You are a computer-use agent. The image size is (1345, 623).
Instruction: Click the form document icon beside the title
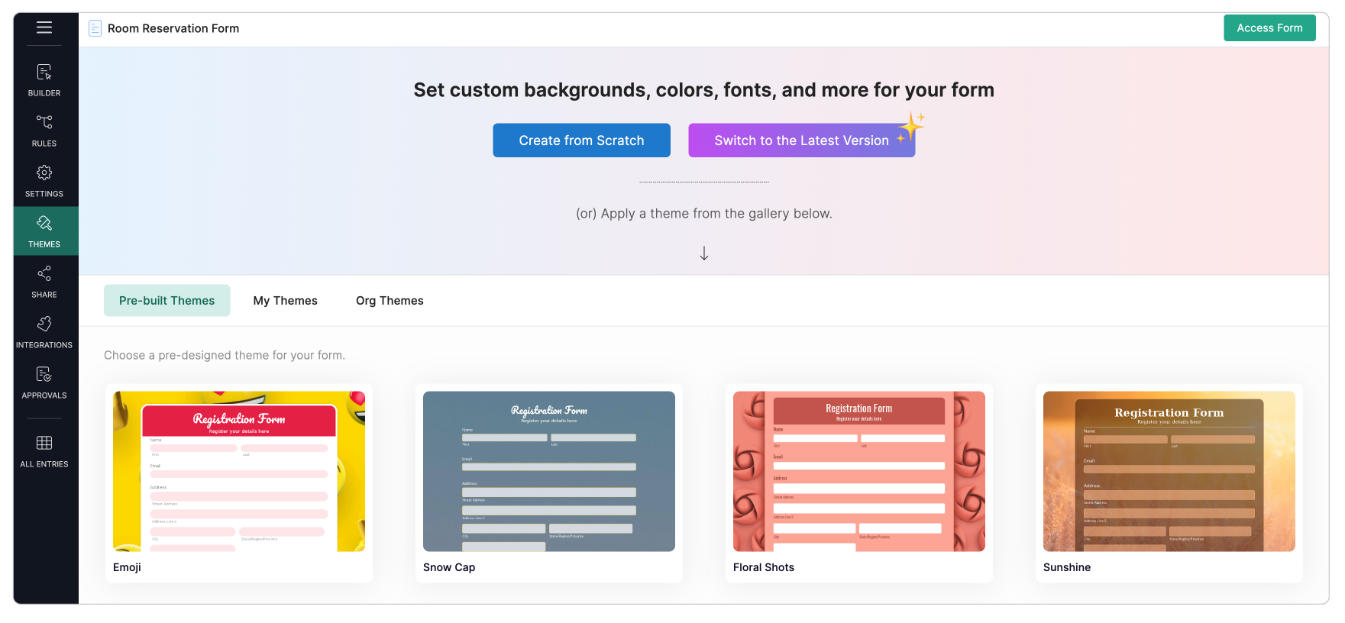[95, 27]
